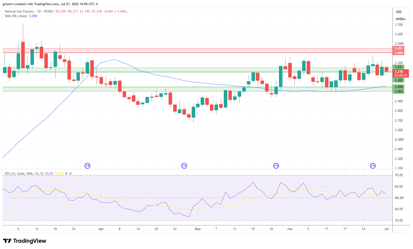Click the Jun label on the time axis

[290, 229]
